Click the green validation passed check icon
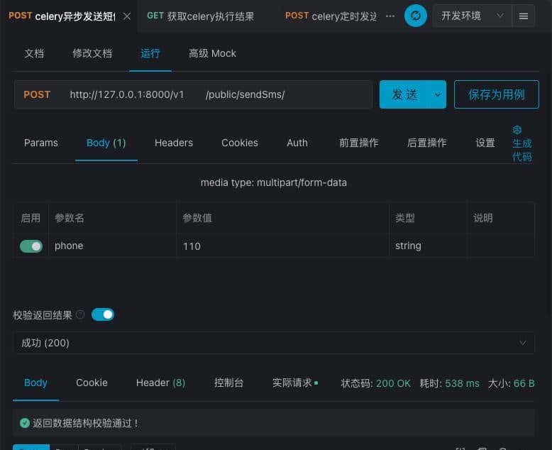The height and width of the screenshot is (450, 552). pyautogui.click(x=25, y=423)
